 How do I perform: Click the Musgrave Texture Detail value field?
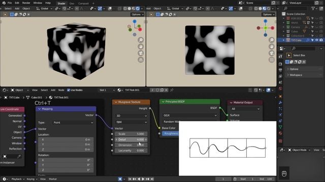click(x=131, y=140)
